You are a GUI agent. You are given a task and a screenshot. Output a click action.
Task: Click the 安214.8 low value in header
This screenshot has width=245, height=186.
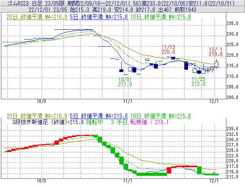point(124,10)
